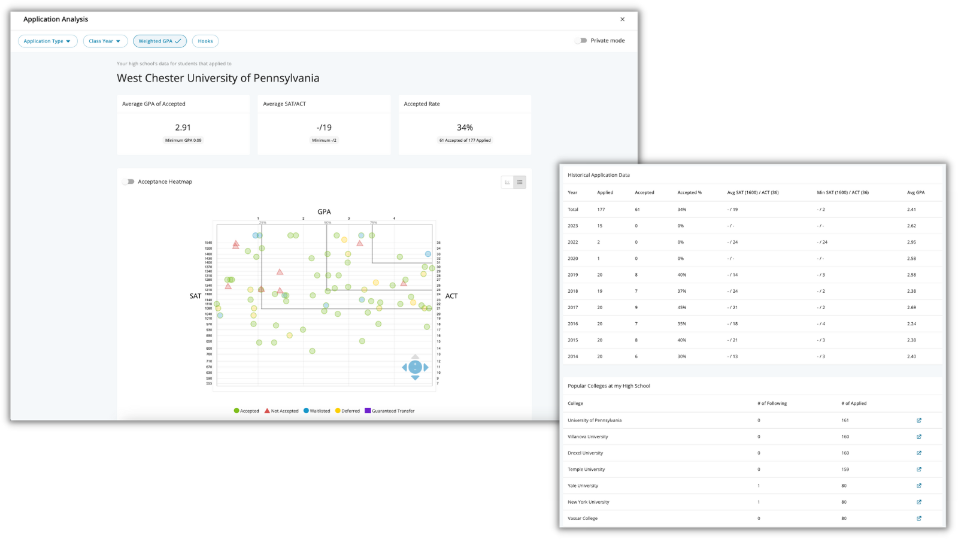This screenshot has width=958, height=539.
Task: Toggle Deferred series in chart legend
Action: pyautogui.click(x=347, y=411)
